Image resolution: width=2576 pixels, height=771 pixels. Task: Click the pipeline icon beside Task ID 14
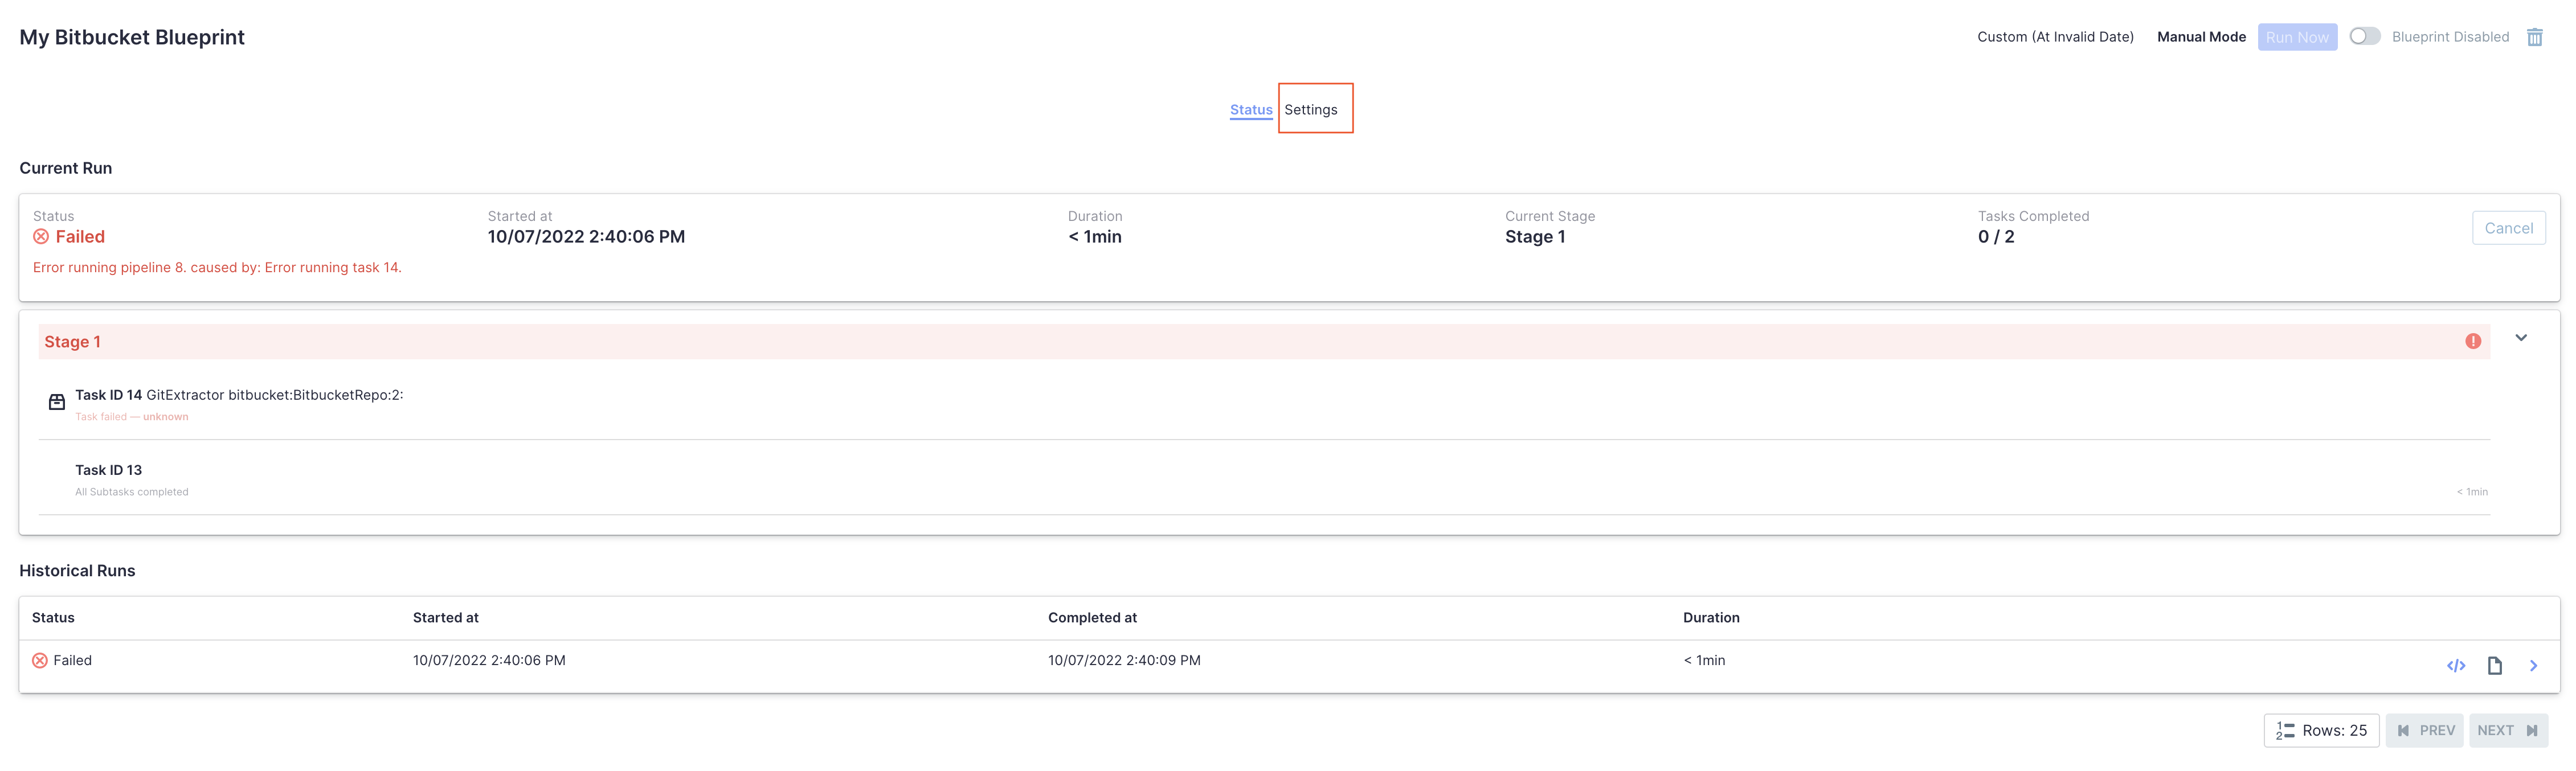coord(56,401)
